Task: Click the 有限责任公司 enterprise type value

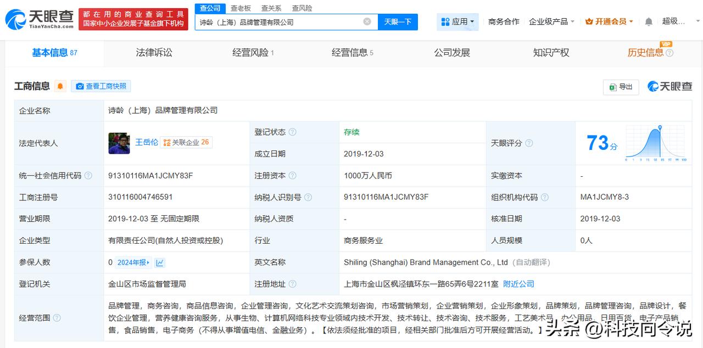Action: (x=166, y=240)
